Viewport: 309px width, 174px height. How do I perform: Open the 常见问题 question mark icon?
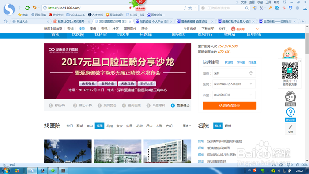click(290, 114)
